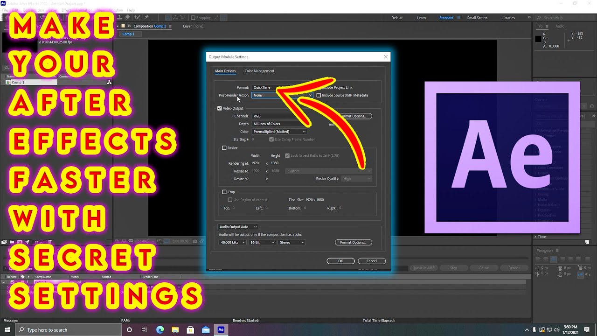Click Queue in AME button
597x336 pixels.
pyautogui.click(x=424, y=268)
